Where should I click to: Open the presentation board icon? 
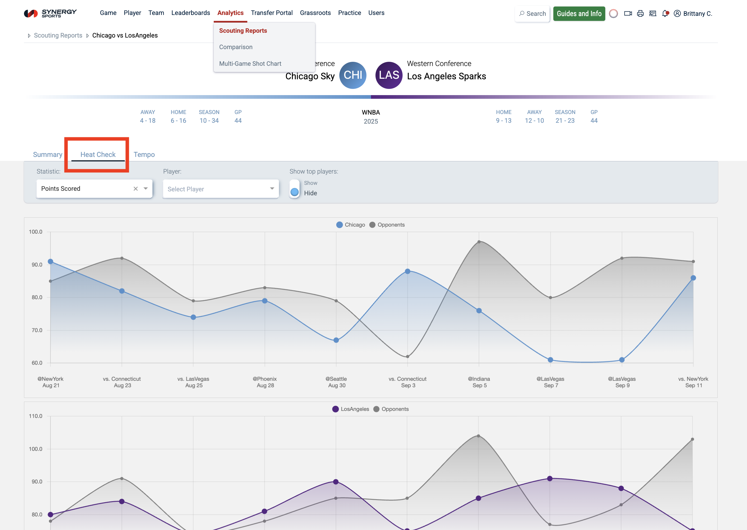coord(653,13)
